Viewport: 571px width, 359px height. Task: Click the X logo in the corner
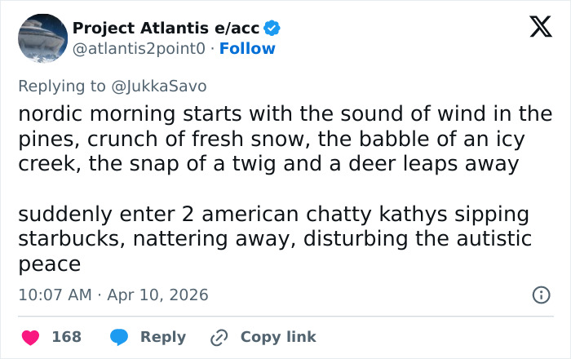pos(535,29)
